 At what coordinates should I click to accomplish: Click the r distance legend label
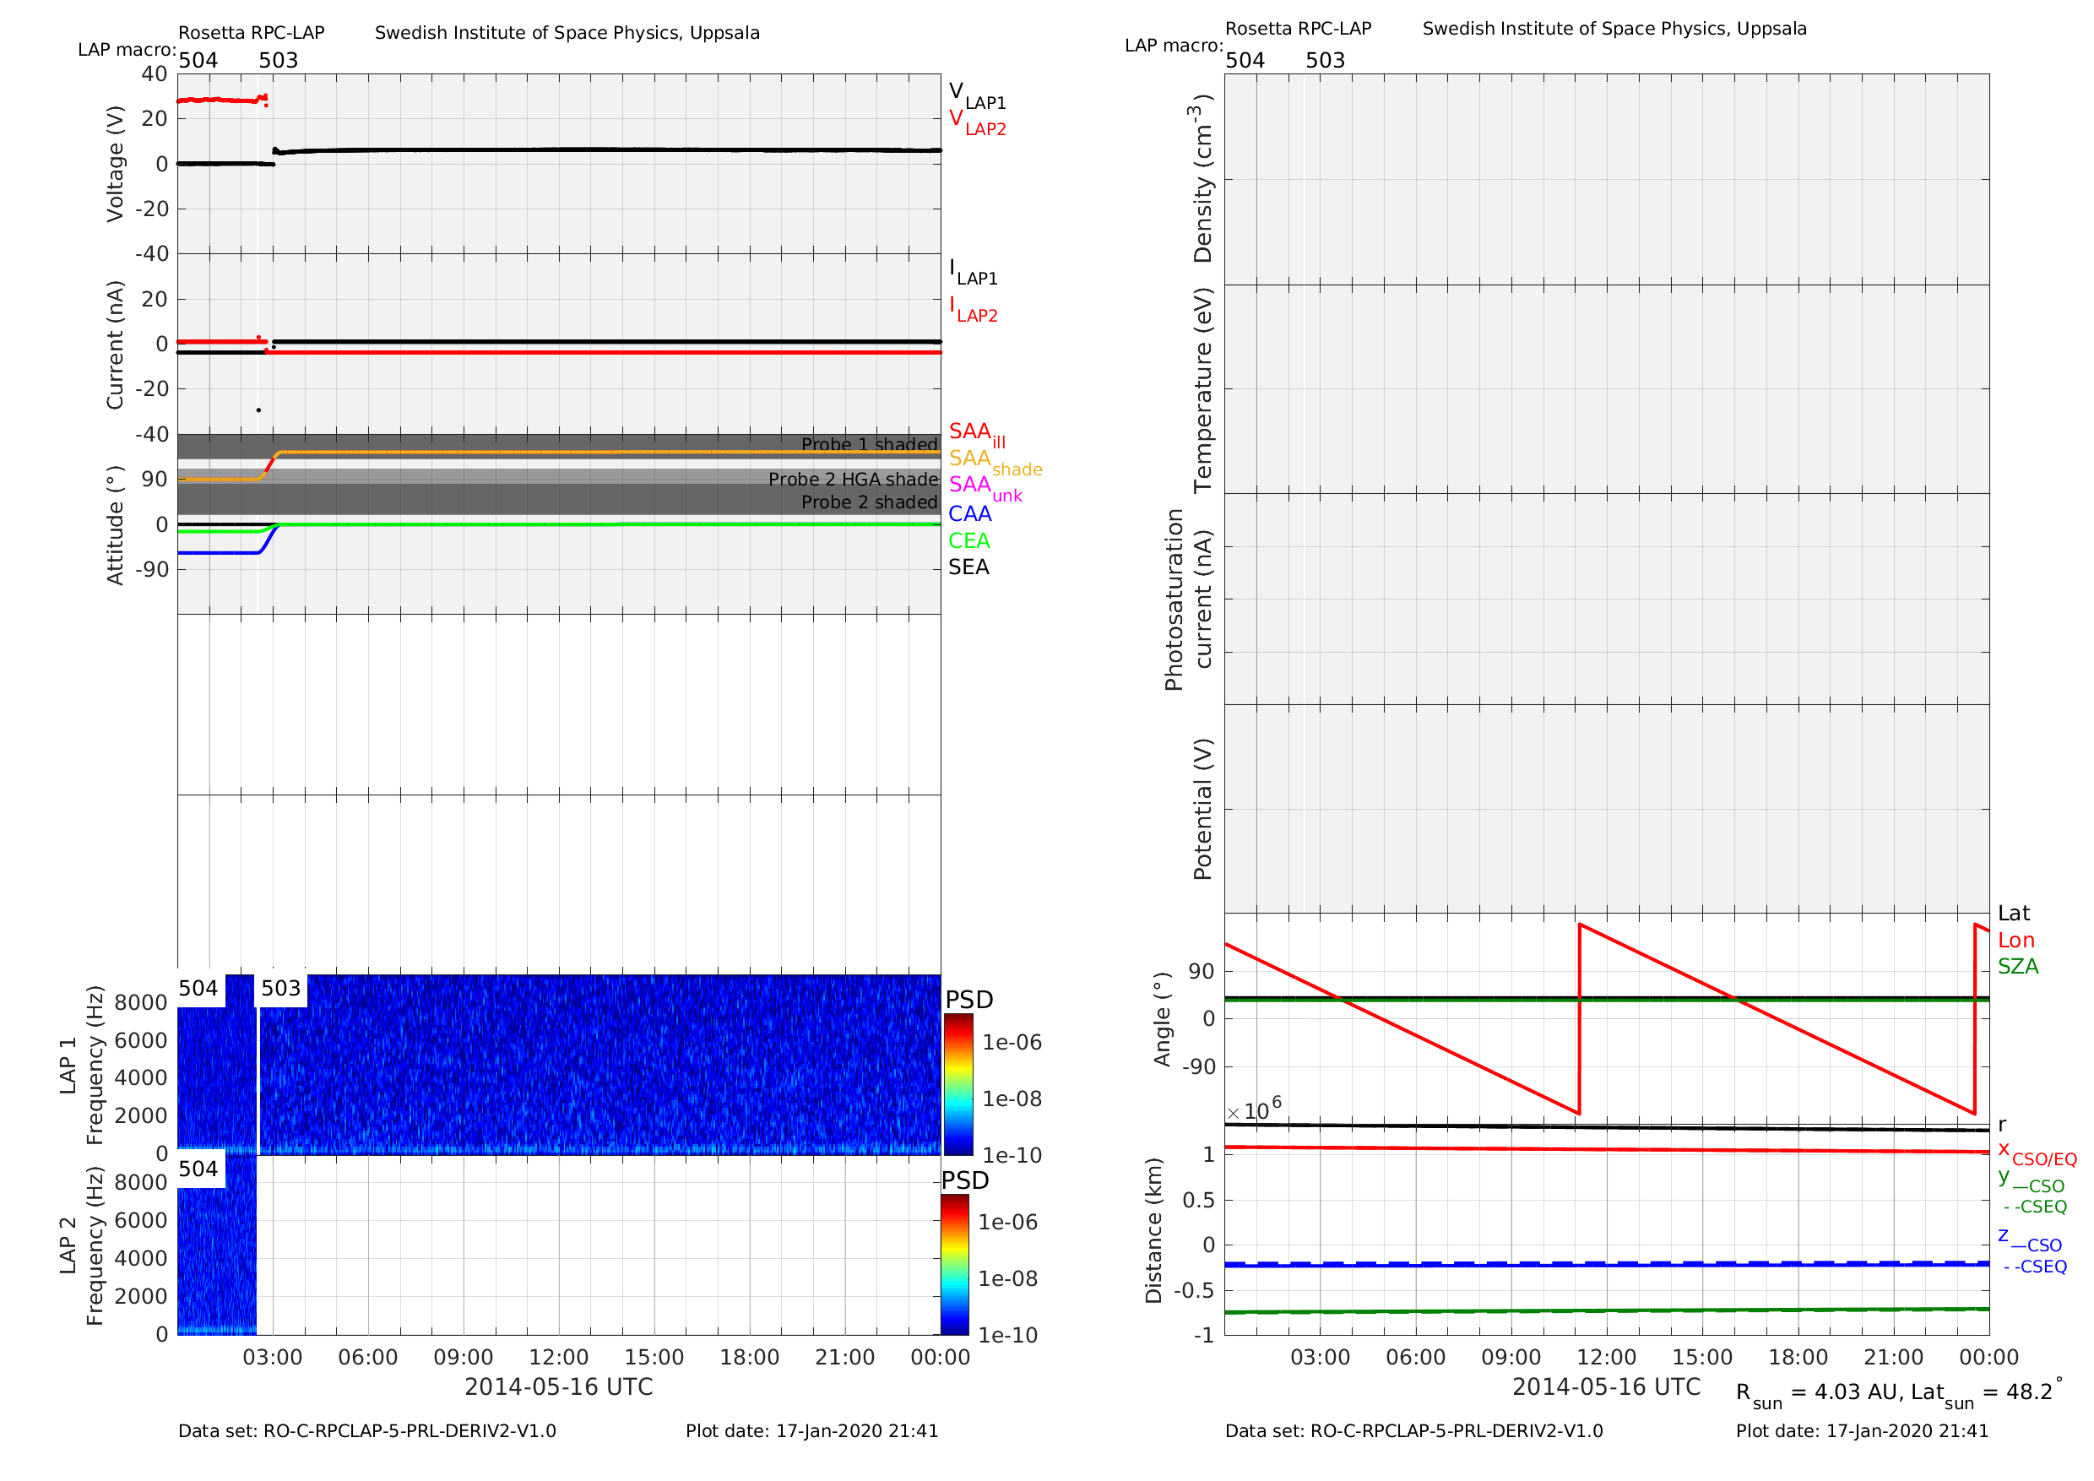[x=2002, y=1126]
